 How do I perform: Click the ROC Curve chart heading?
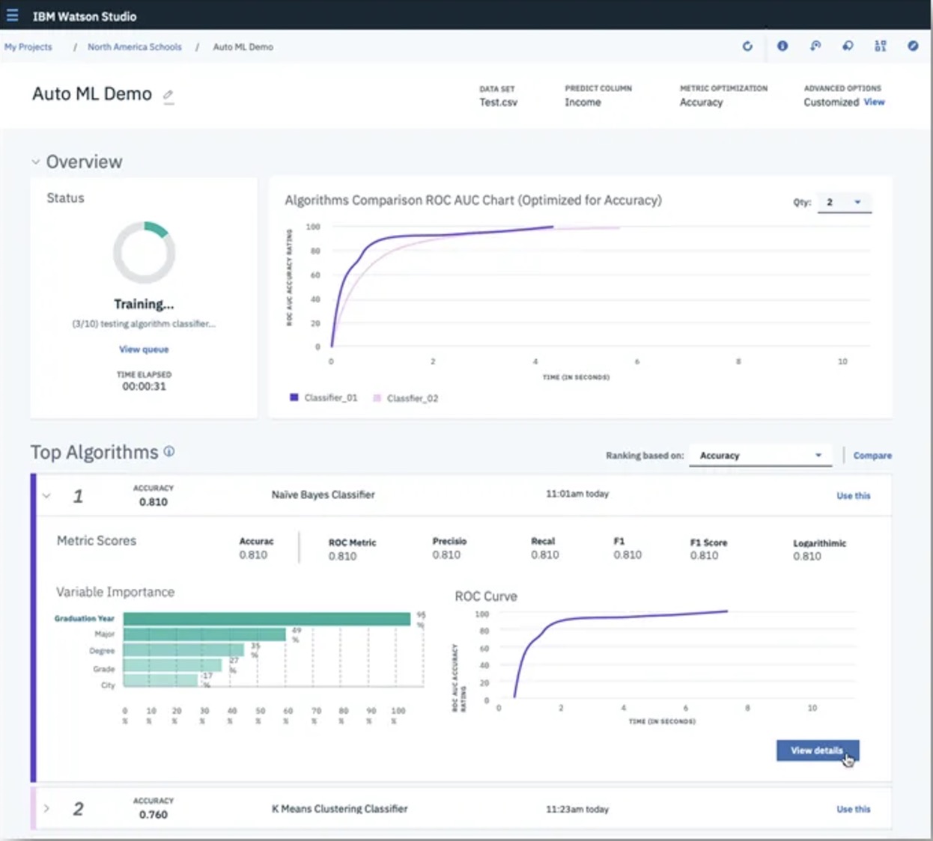coord(486,596)
